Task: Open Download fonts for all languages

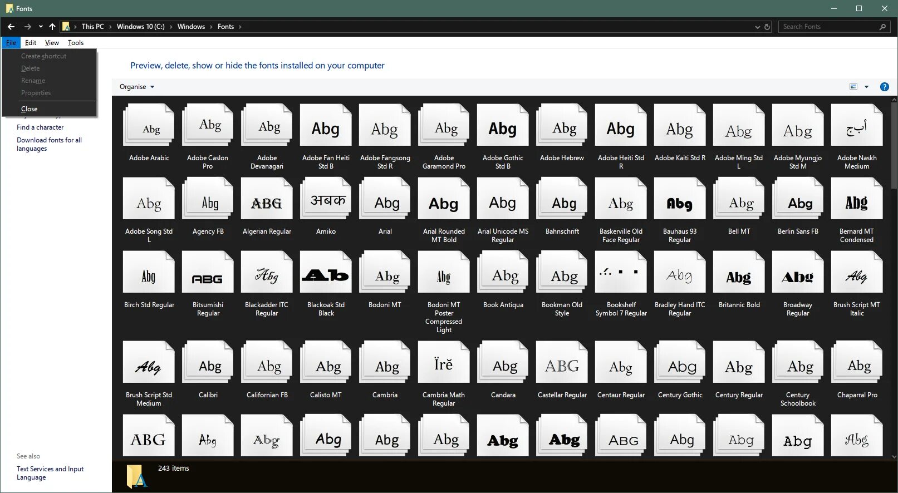Action: point(49,144)
